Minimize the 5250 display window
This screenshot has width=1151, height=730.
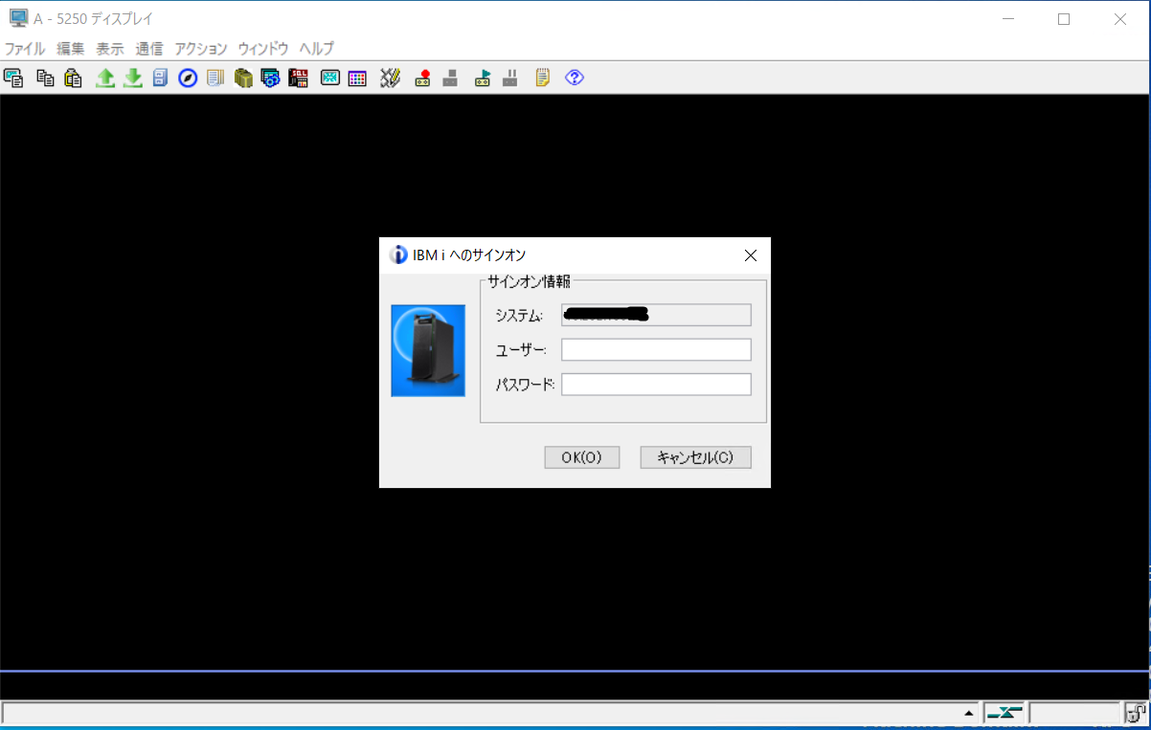click(1007, 19)
